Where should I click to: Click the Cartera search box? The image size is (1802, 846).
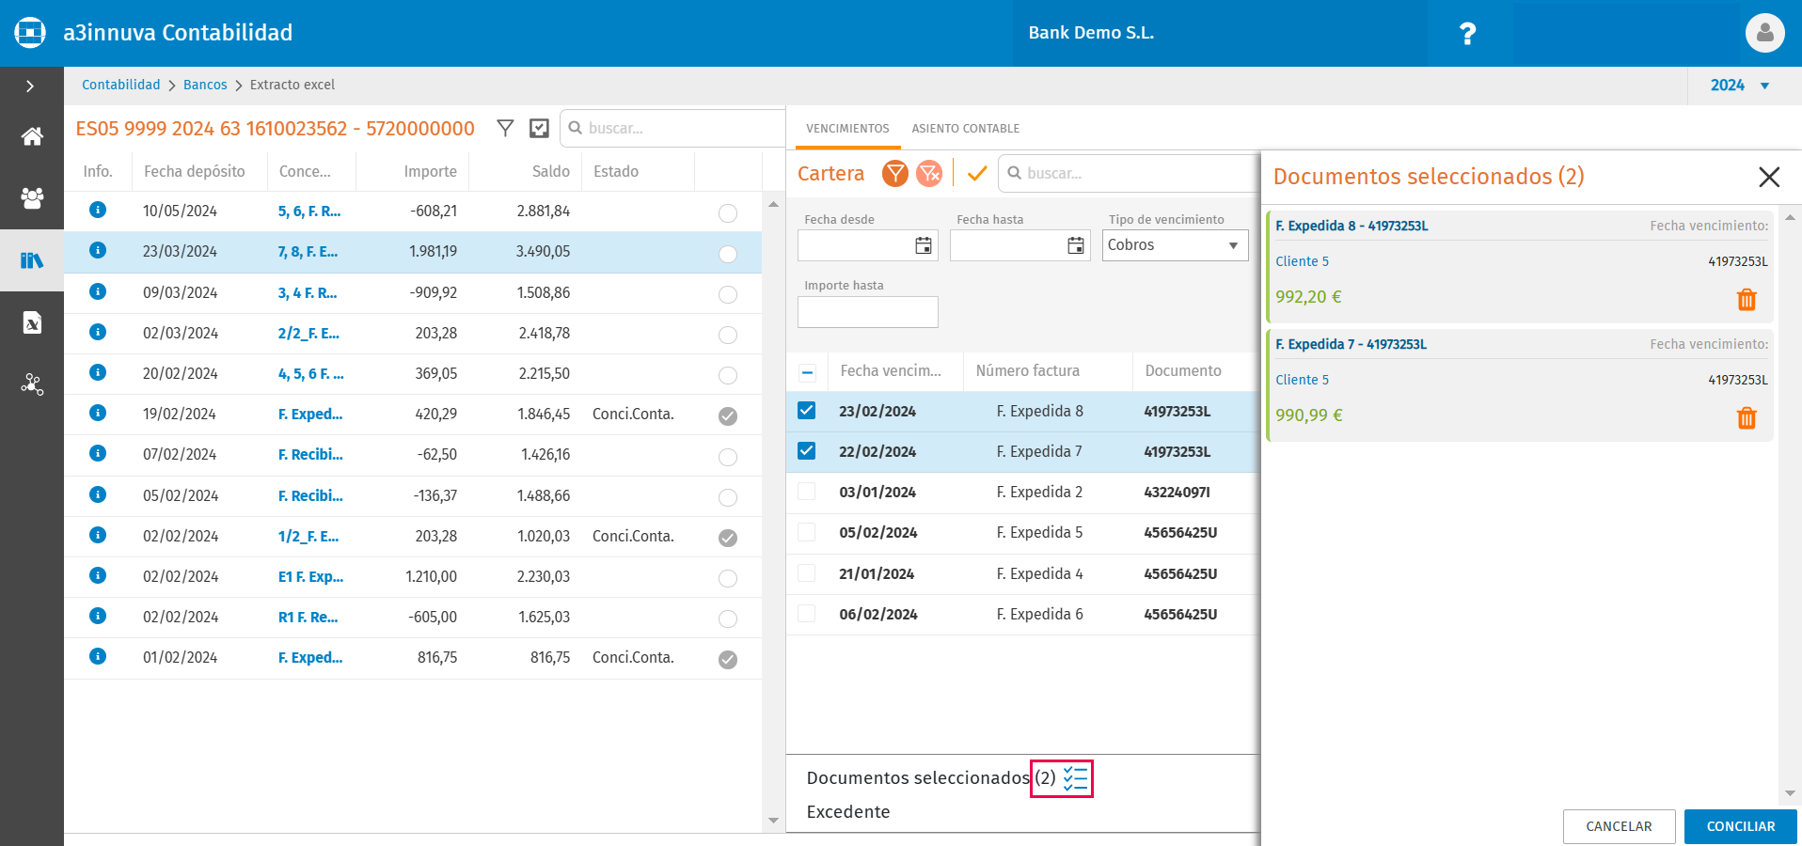click(1129, 173)
